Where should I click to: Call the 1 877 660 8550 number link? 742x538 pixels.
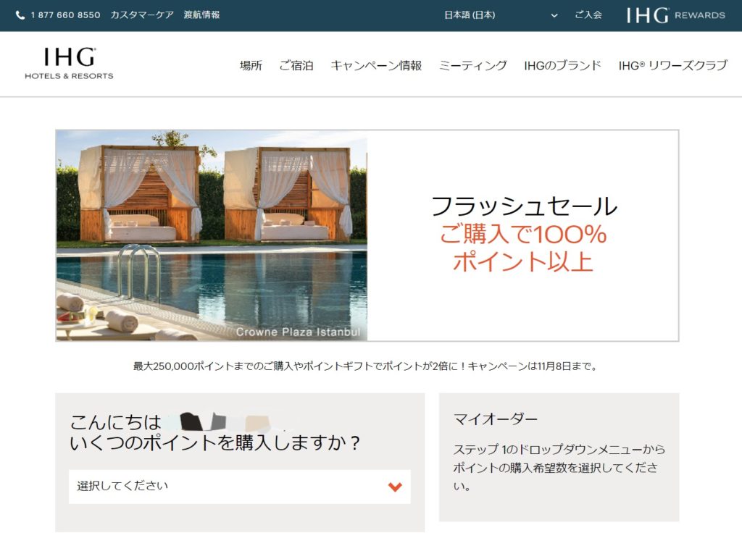click(65, 15)
